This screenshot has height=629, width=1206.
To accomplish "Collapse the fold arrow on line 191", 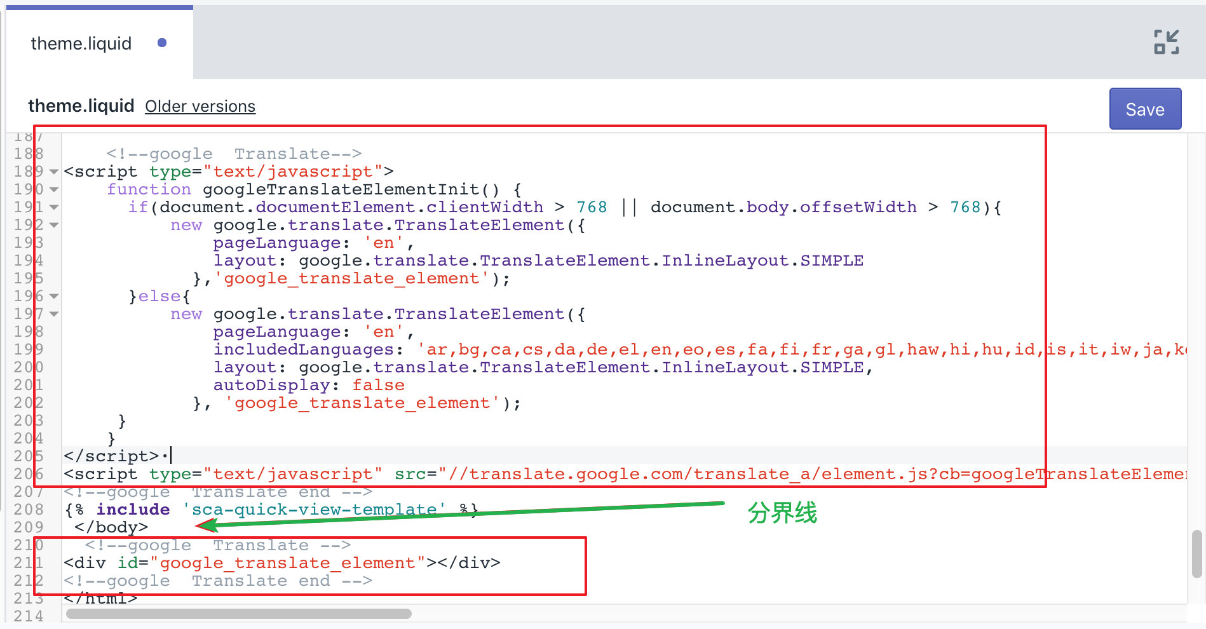I will 54,207.
